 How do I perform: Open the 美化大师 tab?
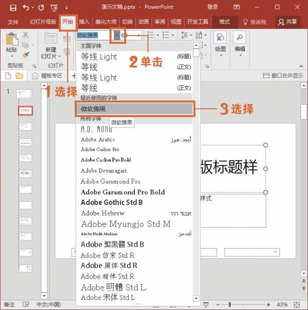click(x=106, y=22)
